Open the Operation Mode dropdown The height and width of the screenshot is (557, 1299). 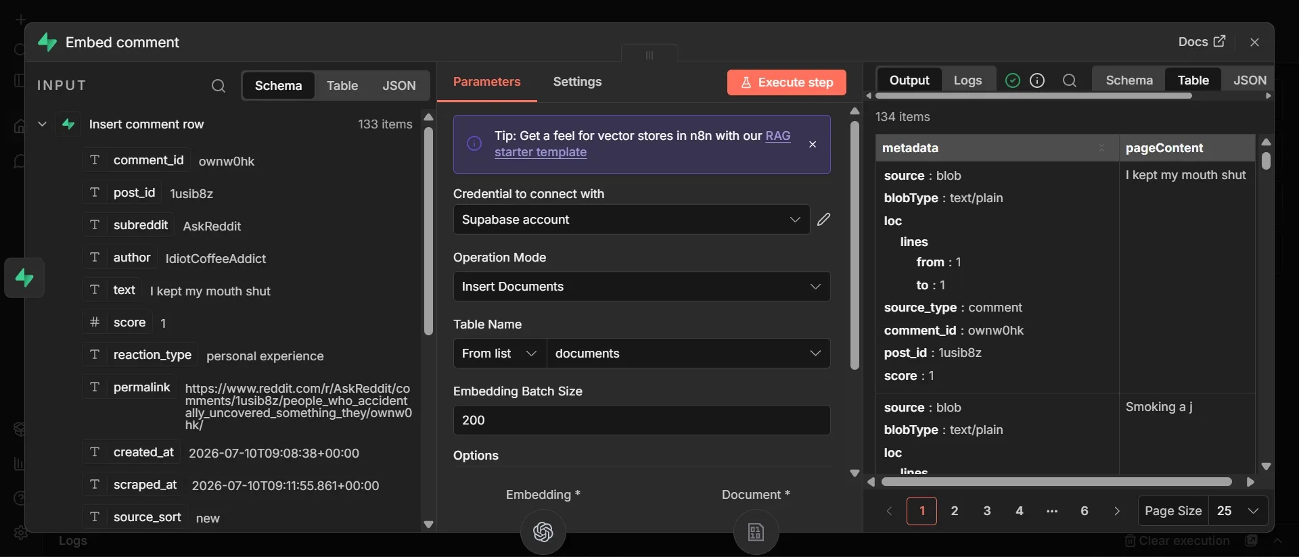[641, 287]
